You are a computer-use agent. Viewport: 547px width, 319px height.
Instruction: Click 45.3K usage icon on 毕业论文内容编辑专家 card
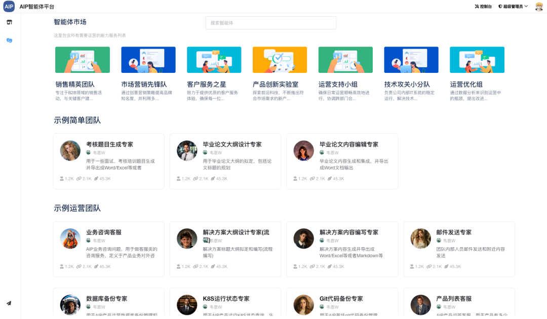click(x=329, y=179)
